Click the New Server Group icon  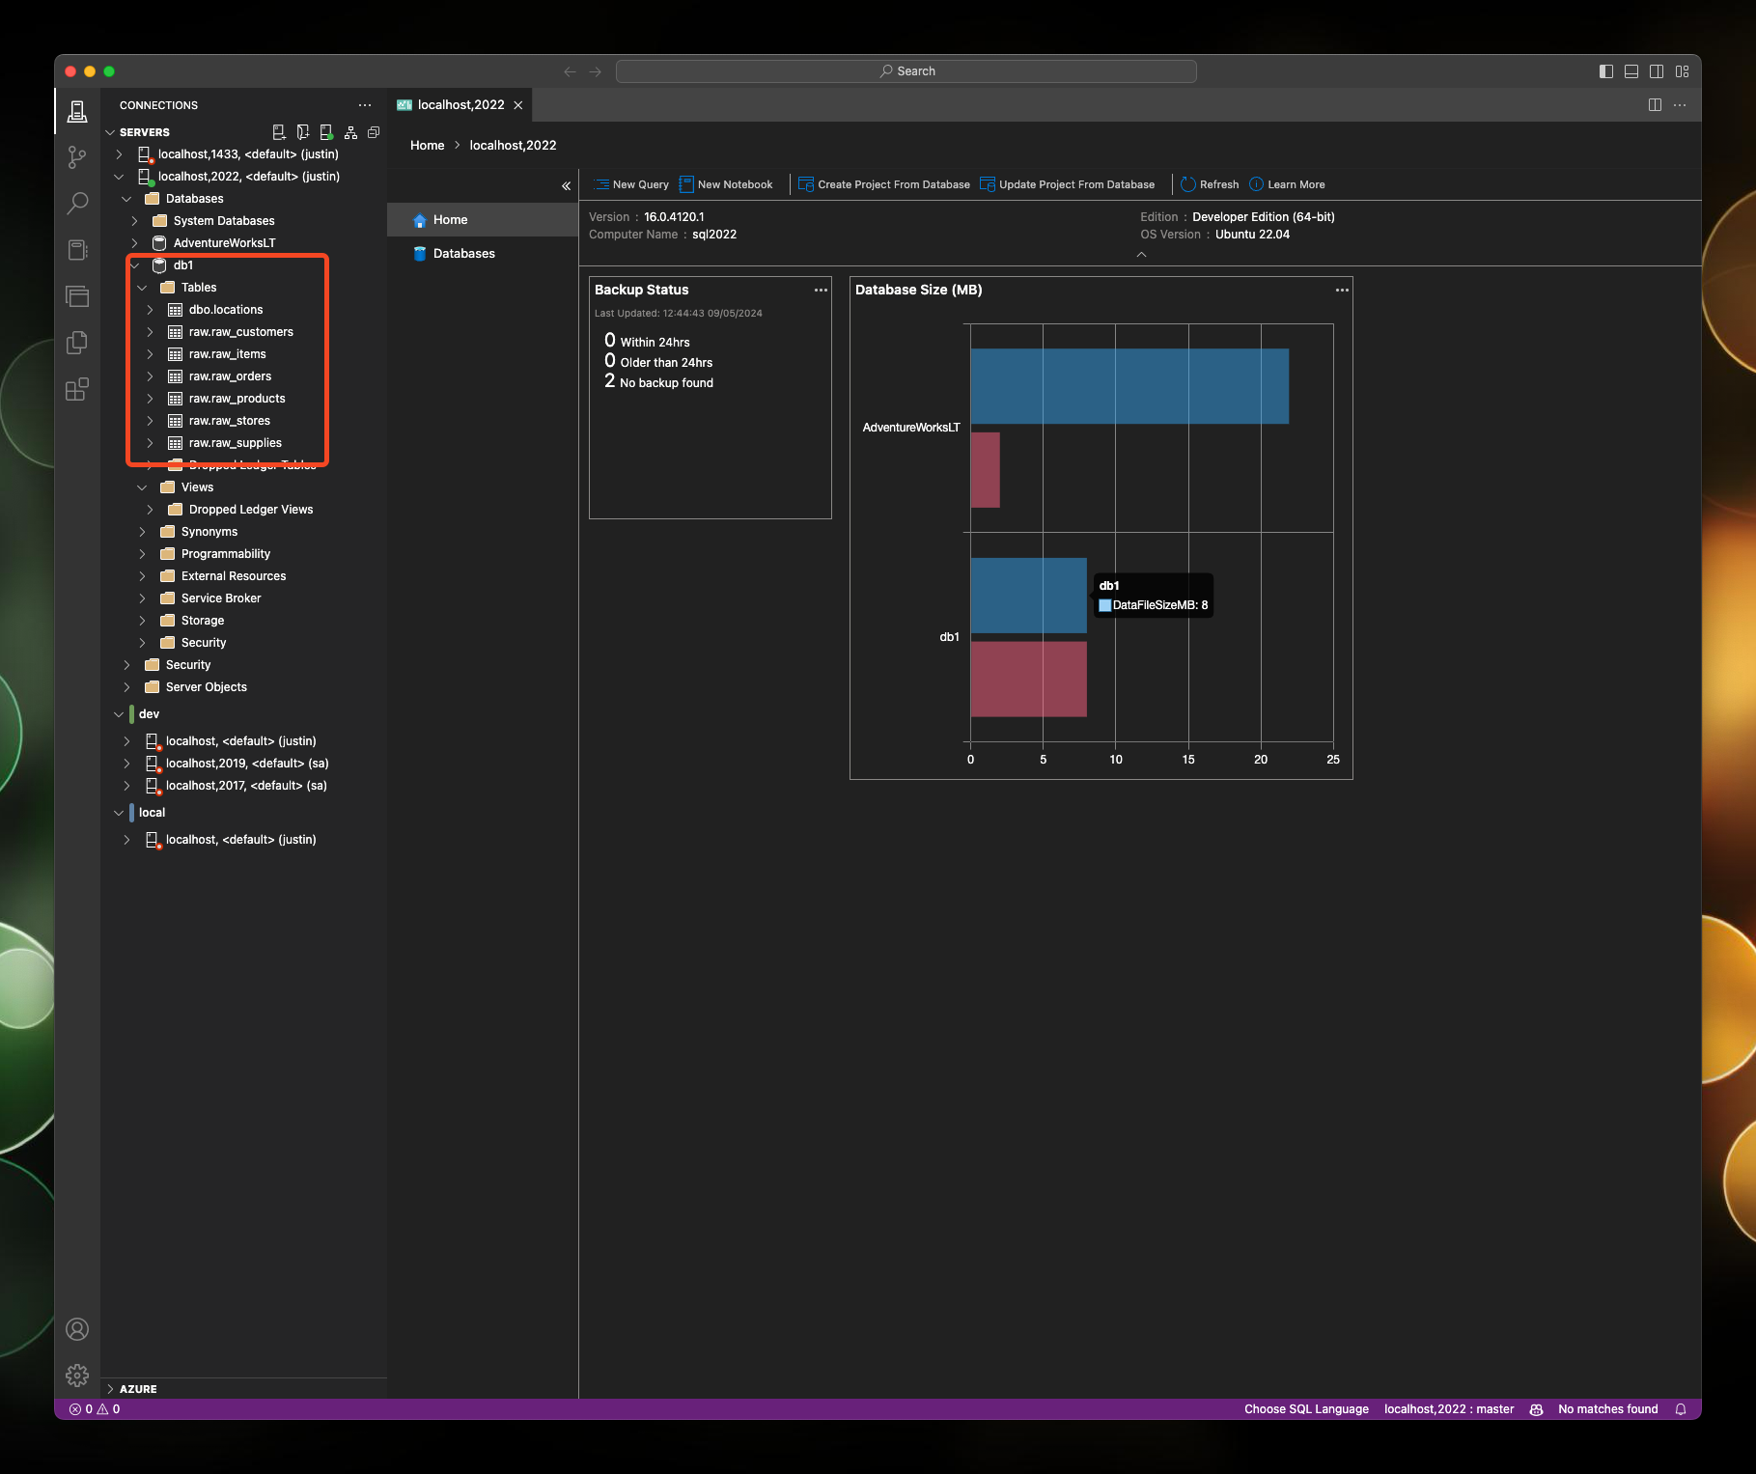click(x=303, y=132)
